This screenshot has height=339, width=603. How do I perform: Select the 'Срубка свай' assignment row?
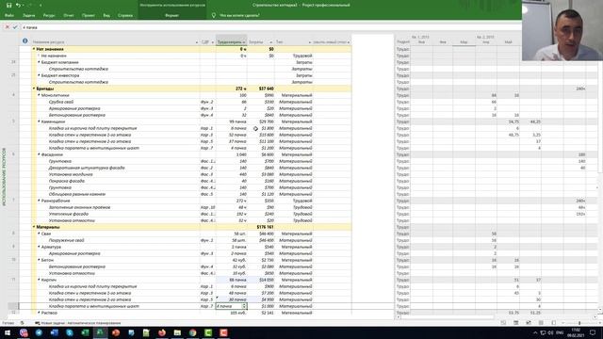(x=192, y=102)
